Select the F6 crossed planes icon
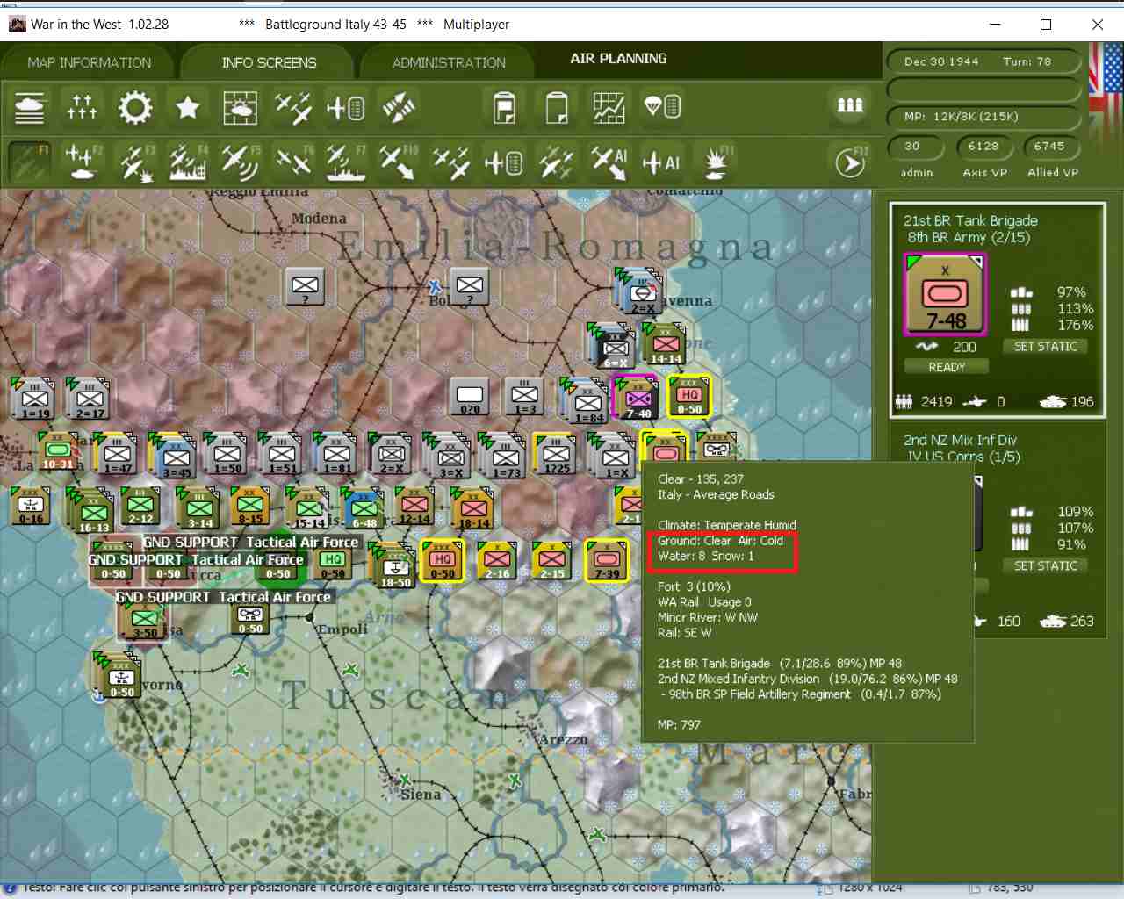Viewport: 1124px width, 899px height. (292, 162)
